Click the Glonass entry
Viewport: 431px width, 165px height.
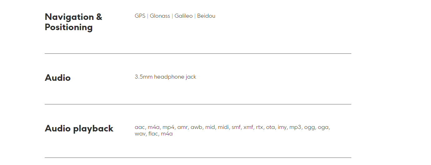[160, 16]
